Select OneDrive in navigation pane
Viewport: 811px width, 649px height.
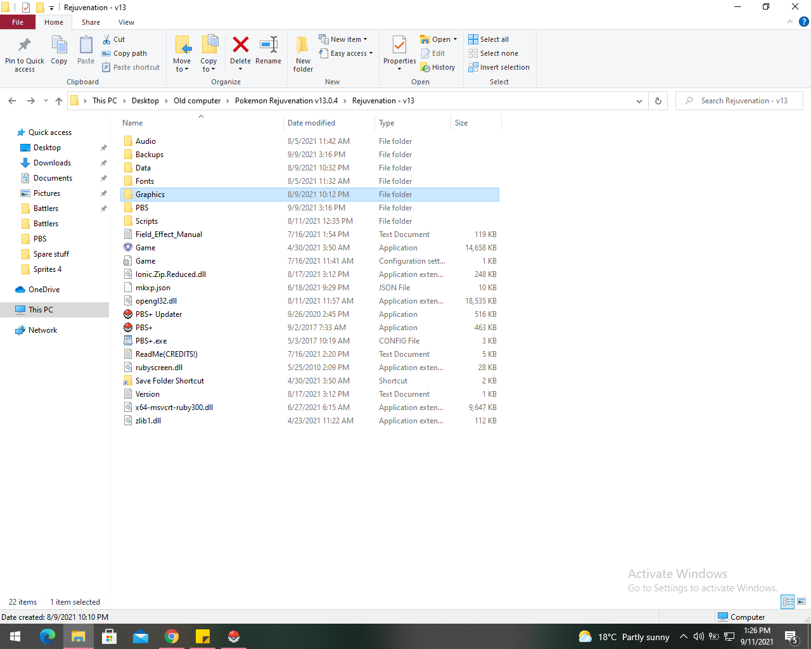click(44, 290)
